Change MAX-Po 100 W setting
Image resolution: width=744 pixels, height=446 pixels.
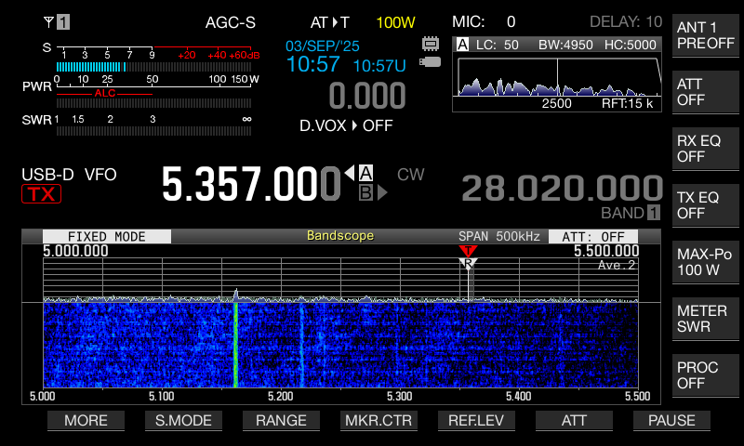tap(706, 262)
